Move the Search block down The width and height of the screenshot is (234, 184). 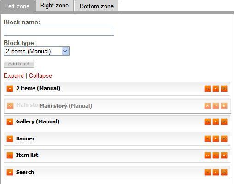216,172
